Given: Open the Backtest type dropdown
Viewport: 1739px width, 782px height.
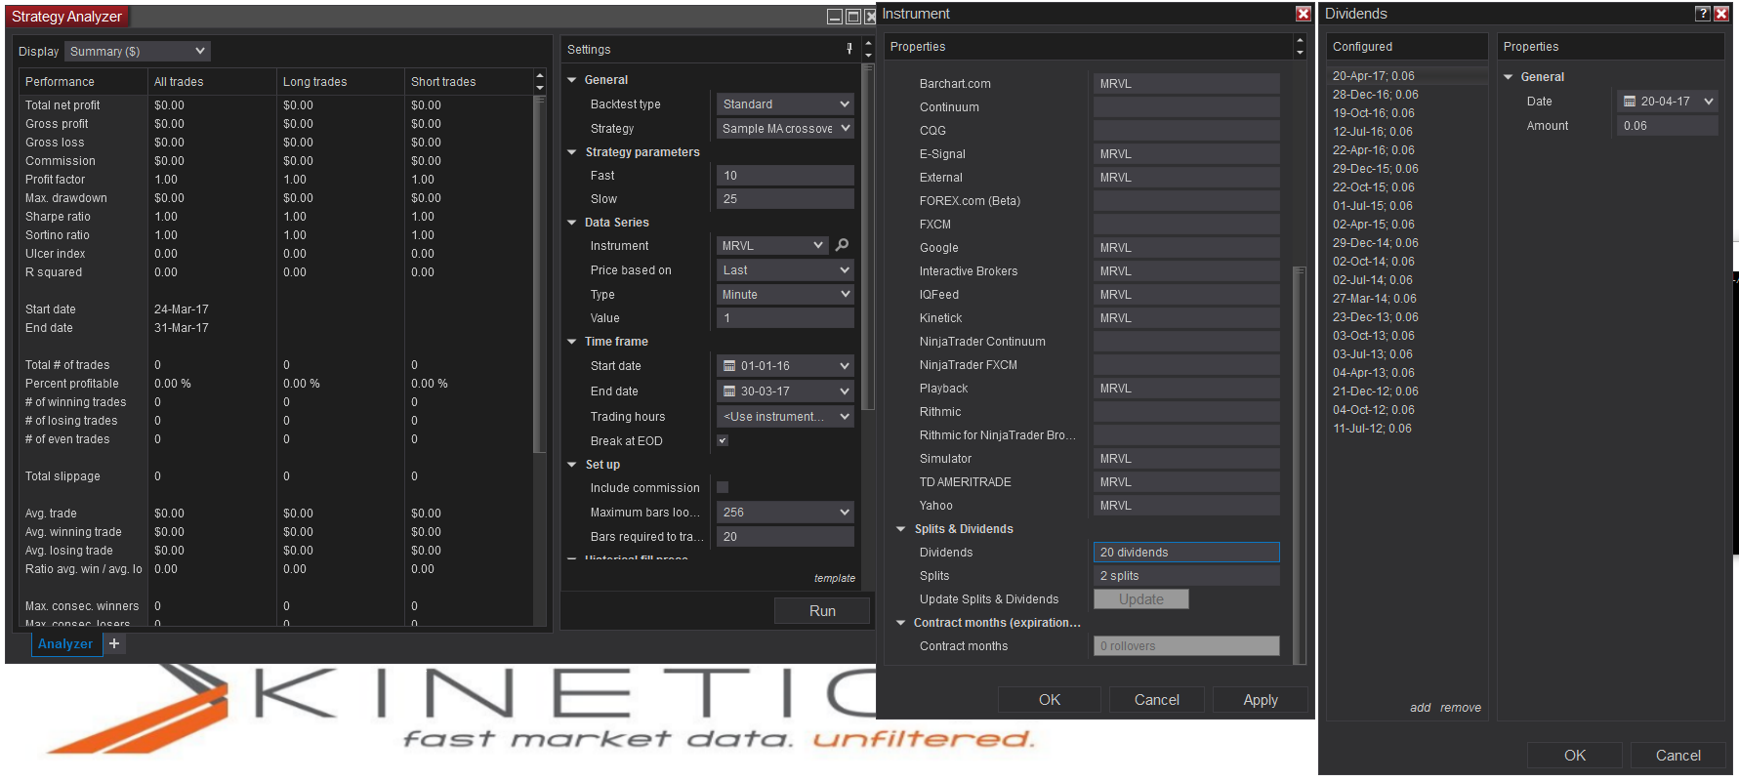Looking at the screenshot, I should point(785,104).
